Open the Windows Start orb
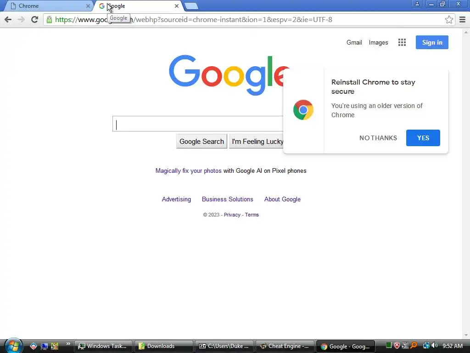The image size is (470, 353). (13, 346)
